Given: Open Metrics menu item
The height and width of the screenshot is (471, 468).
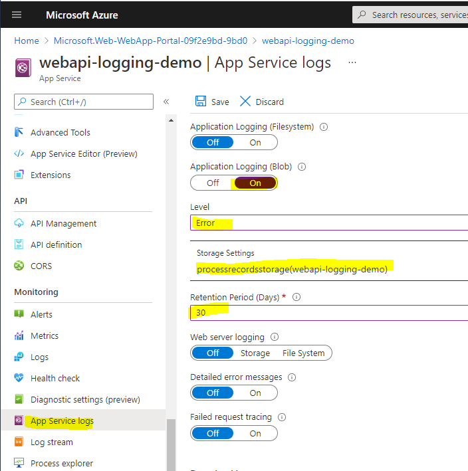Looking at the screenshot, I should tap(45, 336).
